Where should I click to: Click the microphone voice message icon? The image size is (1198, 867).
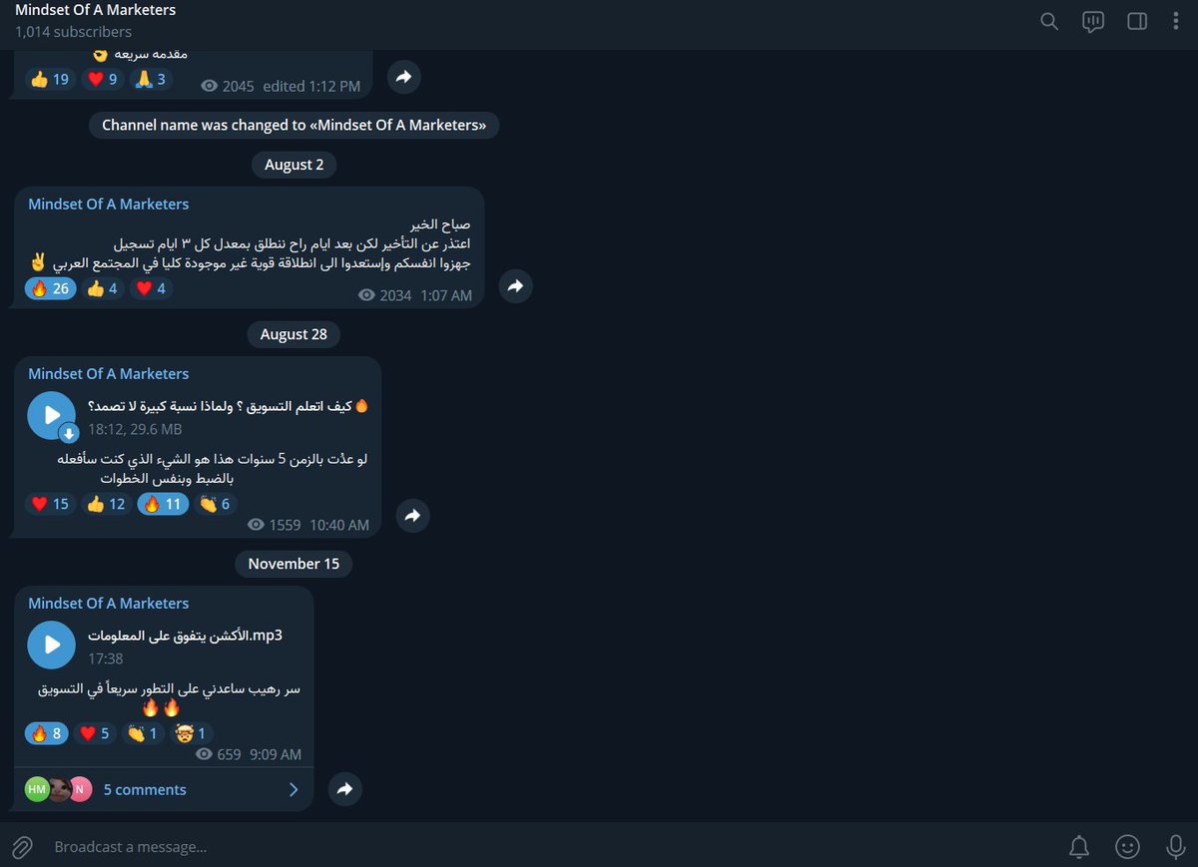tap(1176, 847)
